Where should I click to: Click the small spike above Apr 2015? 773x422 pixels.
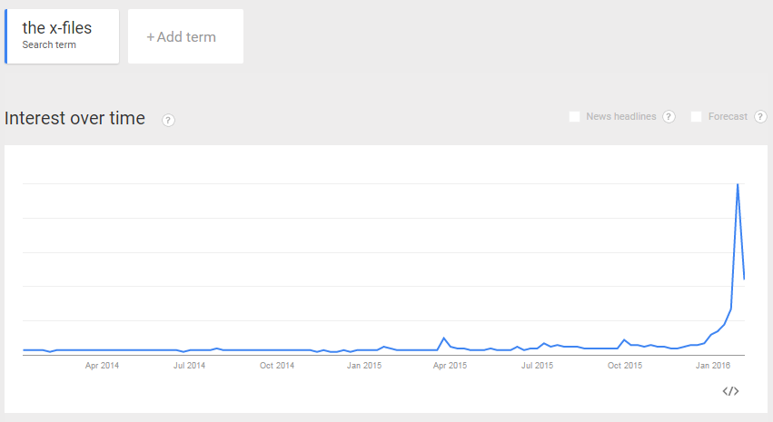(x=444, y=339)
